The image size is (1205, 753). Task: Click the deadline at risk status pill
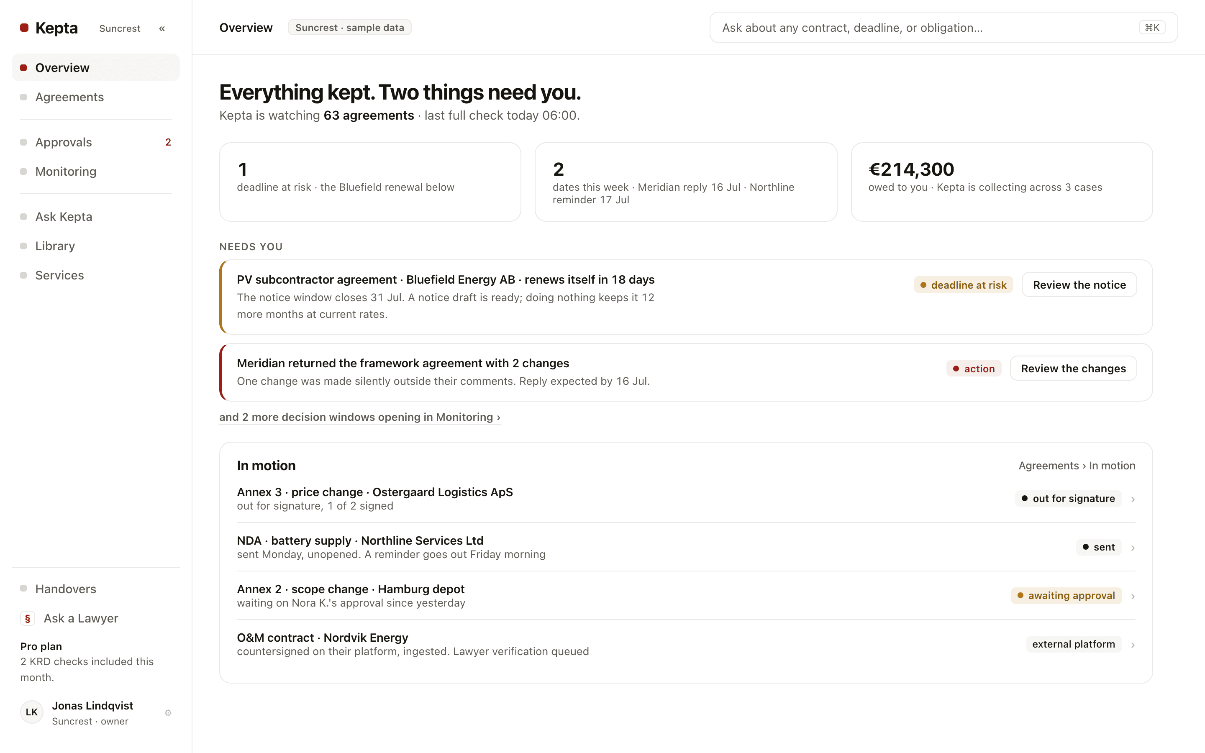[963, 285]
